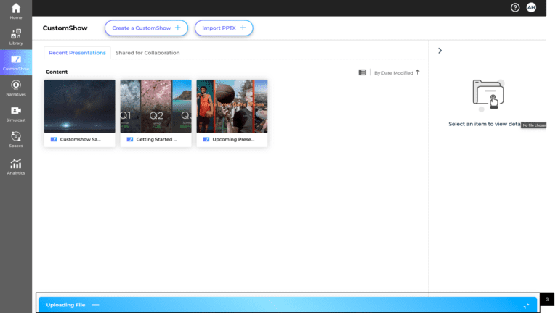Open the AH user profile avatar
This screenshot has width=558, height=313.
[x=531, y=7]
